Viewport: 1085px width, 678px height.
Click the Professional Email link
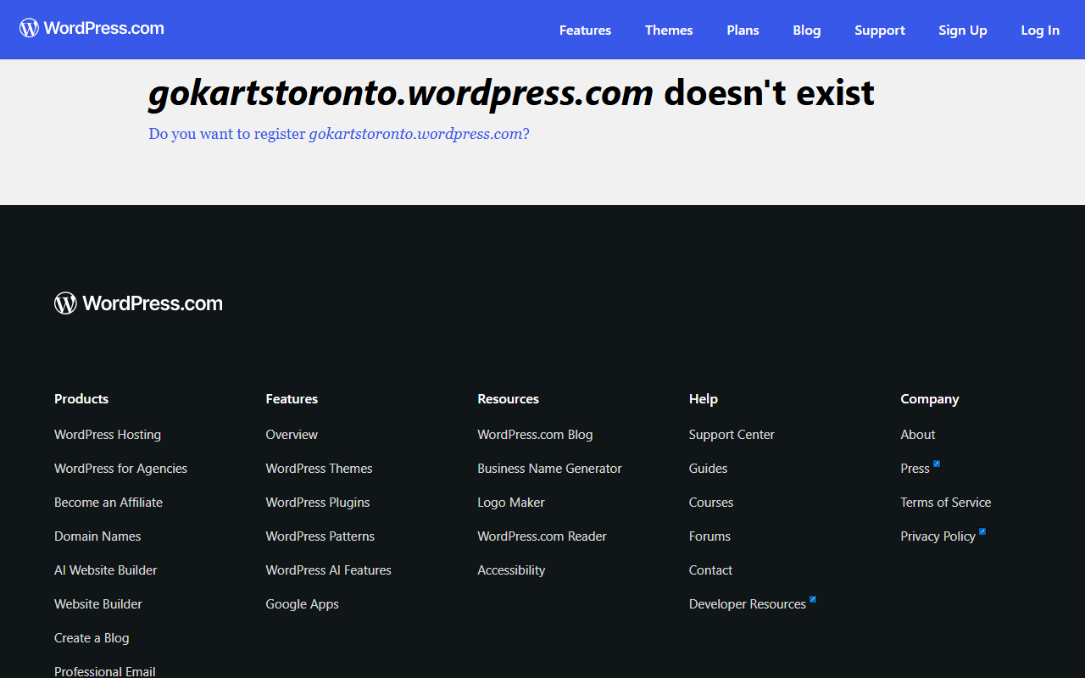pos(105,671)
